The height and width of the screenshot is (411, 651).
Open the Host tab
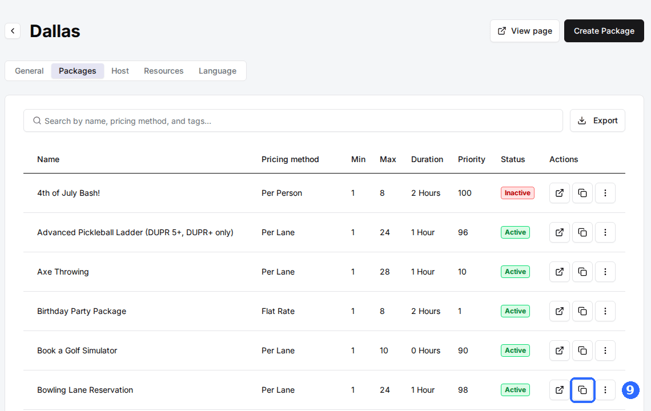(120, 71)
